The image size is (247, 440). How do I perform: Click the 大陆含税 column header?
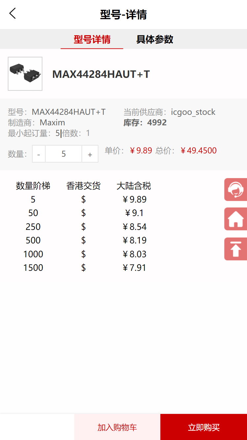[134, 186]
